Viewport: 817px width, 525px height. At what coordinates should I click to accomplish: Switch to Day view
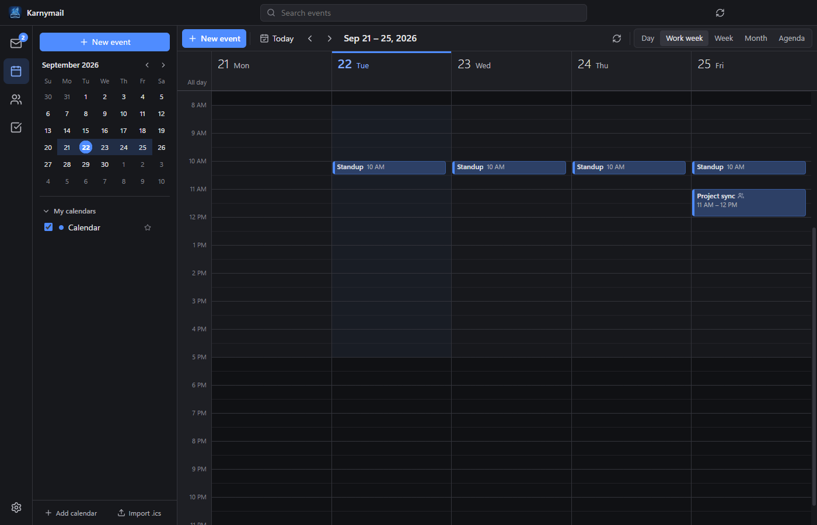[648, 38]
